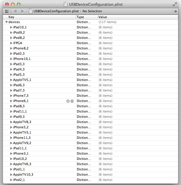Click USBDeviceConfiguration.plist in the jump bar
Screen dimensions: 181x185
(x=56, y=11)
